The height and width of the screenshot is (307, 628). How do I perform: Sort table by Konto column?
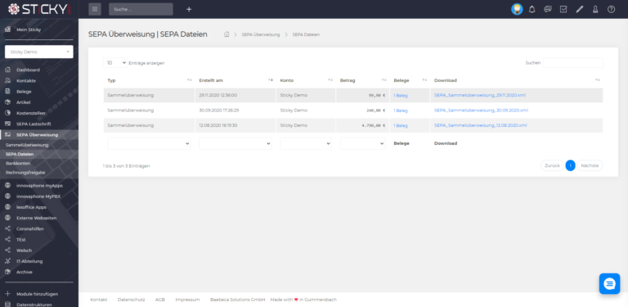tap(306, 80)
